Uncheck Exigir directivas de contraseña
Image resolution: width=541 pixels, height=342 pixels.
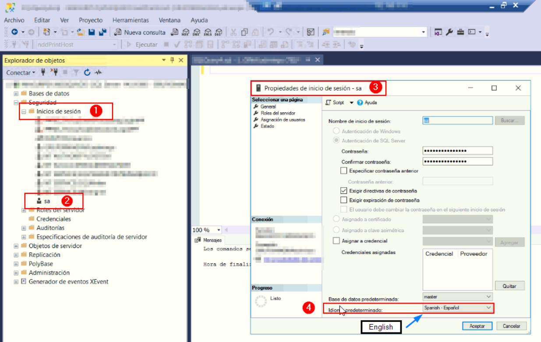pyautogui.click(x=344, y=191)
